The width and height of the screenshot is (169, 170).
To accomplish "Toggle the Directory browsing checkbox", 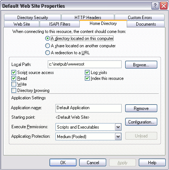I will pos(14,90).
